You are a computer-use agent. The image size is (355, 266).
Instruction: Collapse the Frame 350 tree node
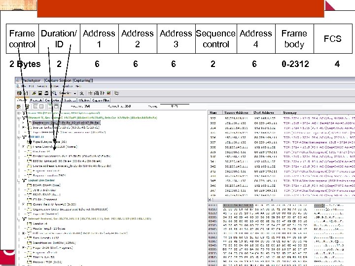pos(19,113)
